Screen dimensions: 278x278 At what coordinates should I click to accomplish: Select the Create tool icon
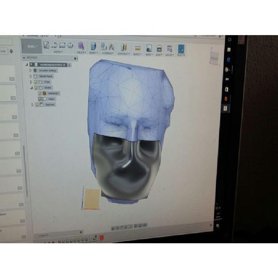coord(81,46)
